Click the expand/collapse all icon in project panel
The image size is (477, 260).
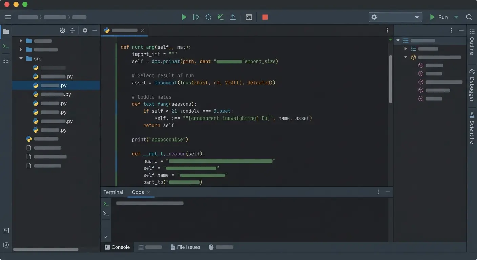pyautogui.click(x=72, y=30)
